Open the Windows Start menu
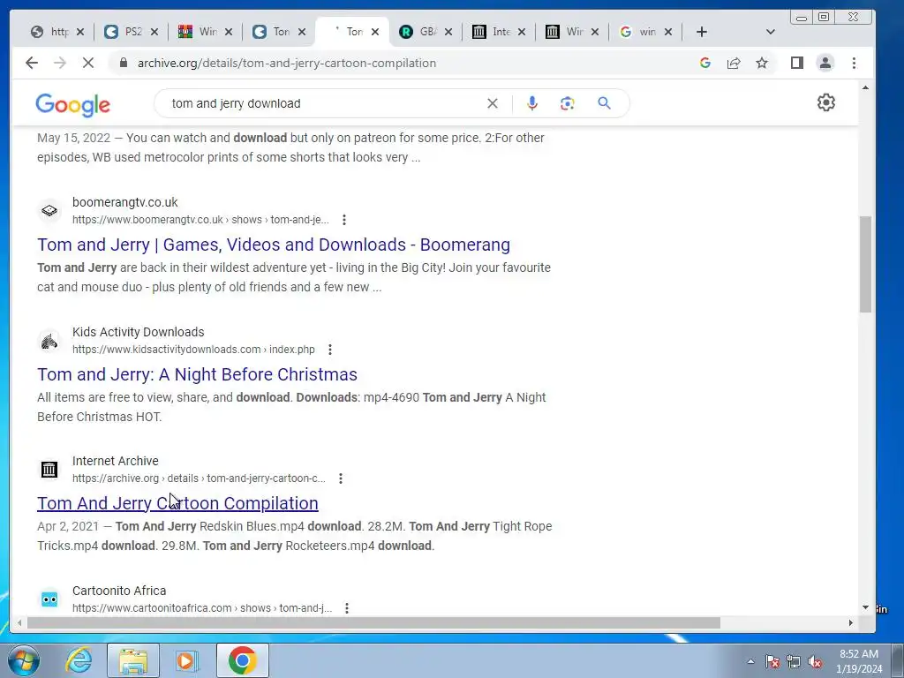This screenshot has width=904, height=678. [24, 660]
